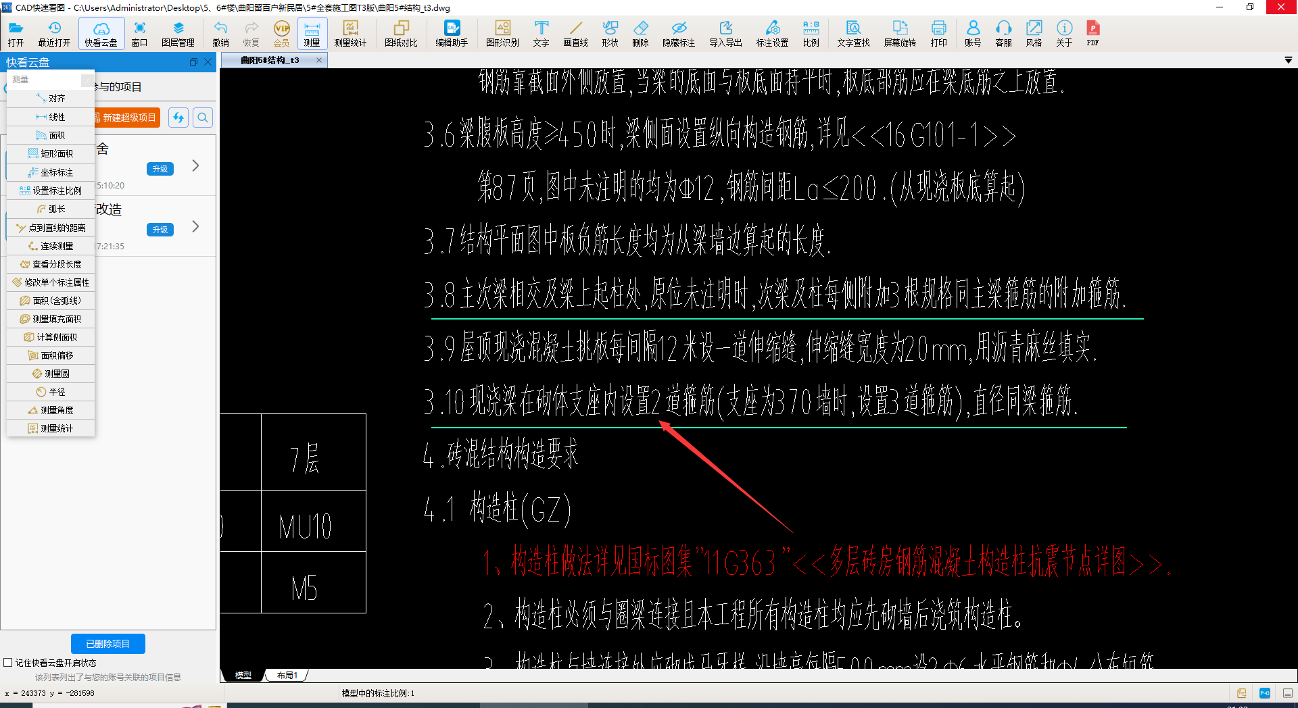Open the 编辑助手 editing assistant

coord(452,33)
